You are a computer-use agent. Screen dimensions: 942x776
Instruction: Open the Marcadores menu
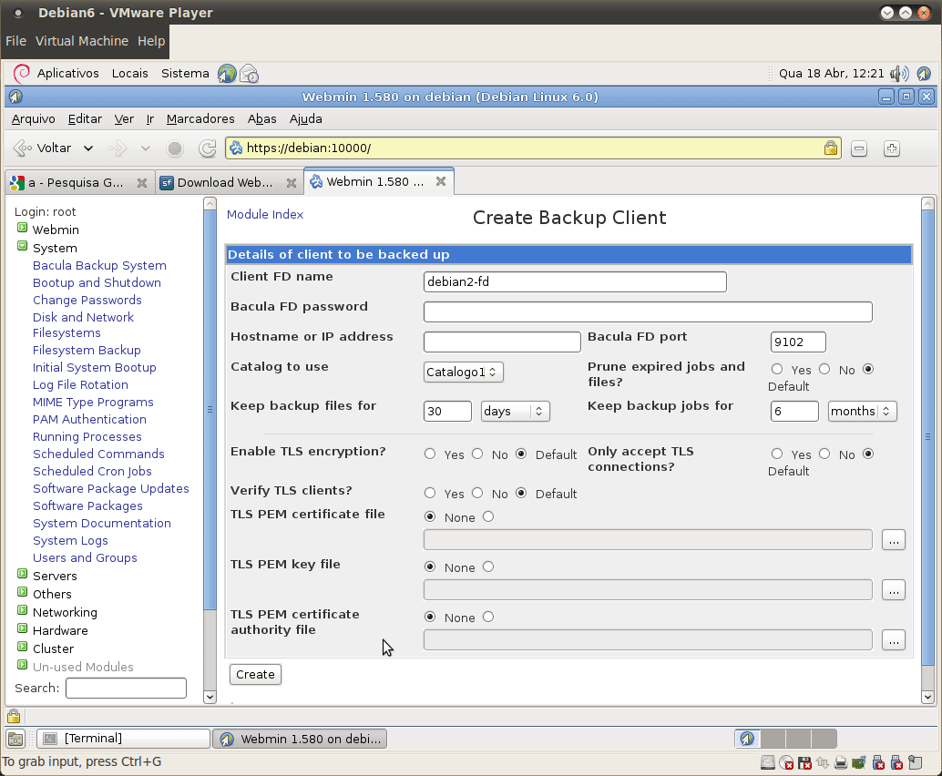[200, 119]
